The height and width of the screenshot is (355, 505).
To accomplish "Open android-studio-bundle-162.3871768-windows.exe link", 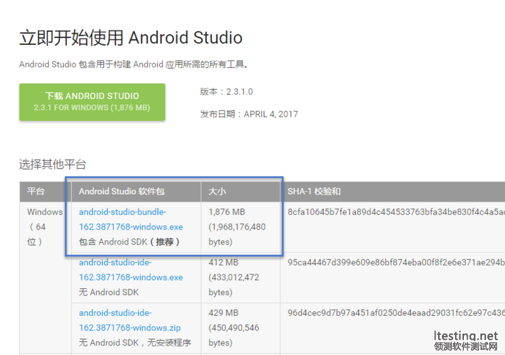I will coord(131,219).
